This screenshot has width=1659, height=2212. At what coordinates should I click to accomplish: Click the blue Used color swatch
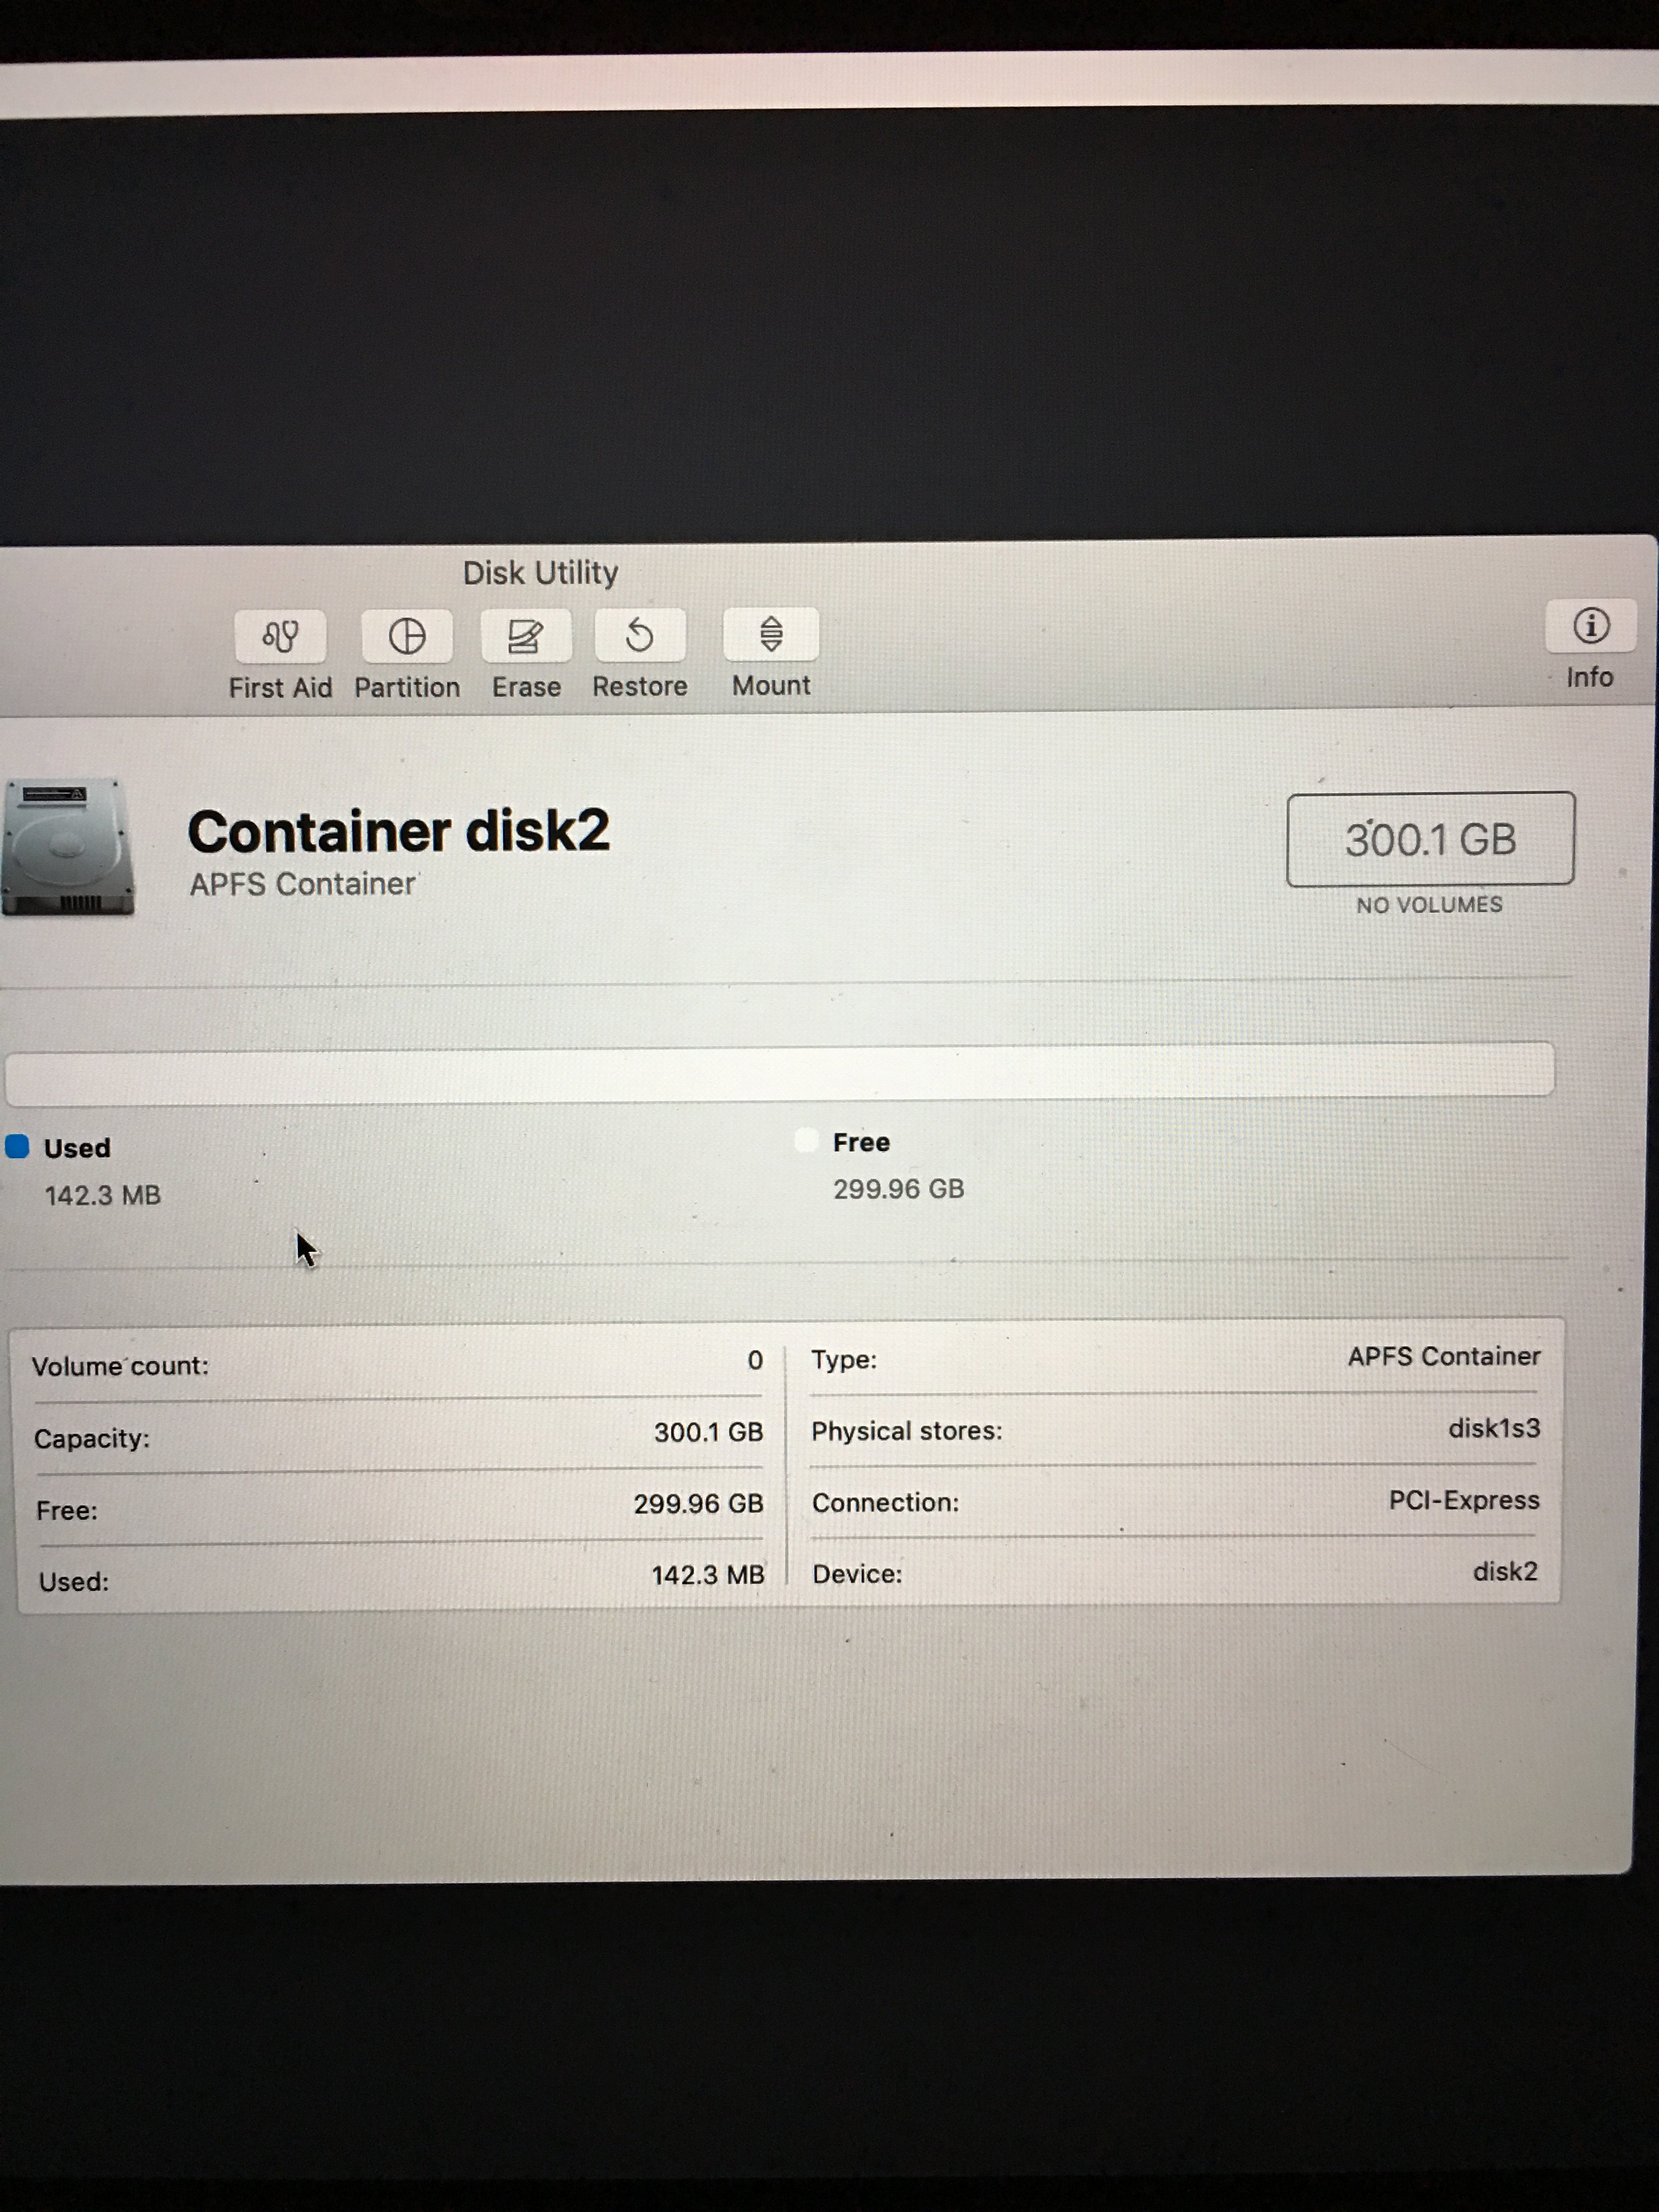coord(17,1146)
